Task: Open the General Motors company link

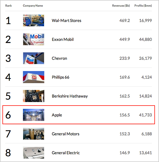Action: pos(66,134)
